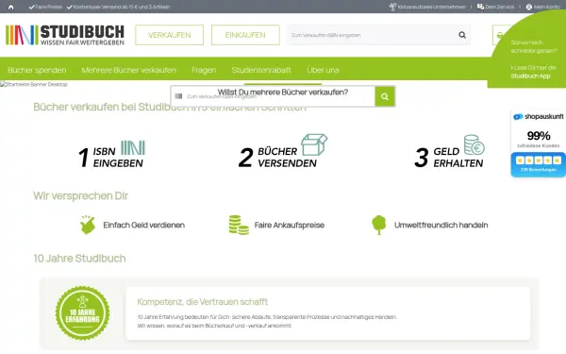Screen dimensions: 566x354
Task: Click the Faire Preise text in top bar
Action: pos(49,7)
